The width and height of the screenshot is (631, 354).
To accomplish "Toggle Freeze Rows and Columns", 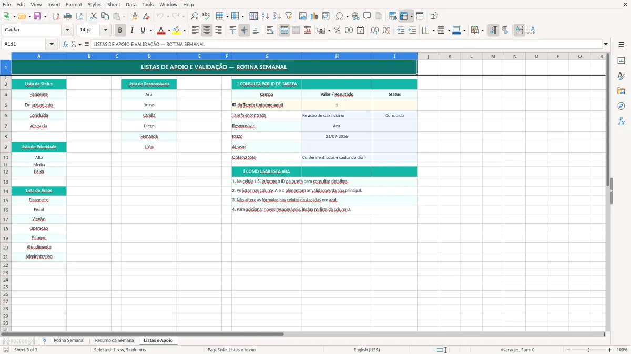I will tap(403, 16).
